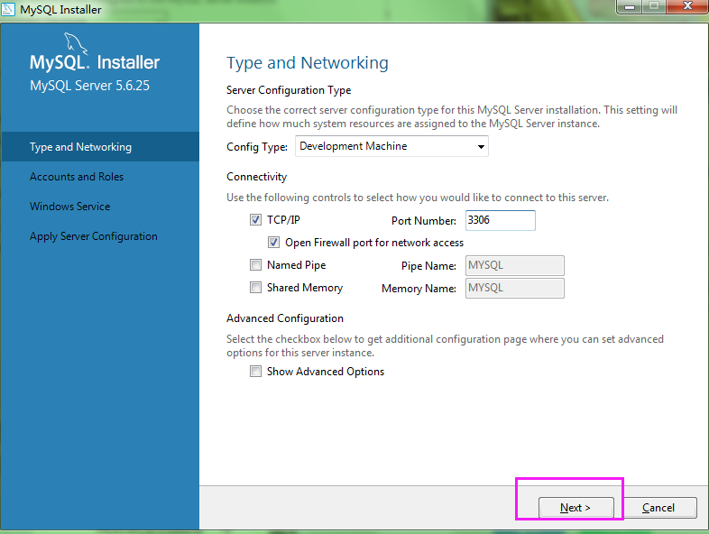Enable the Named Pipe checkbox
709x534 pixels.
255,265
